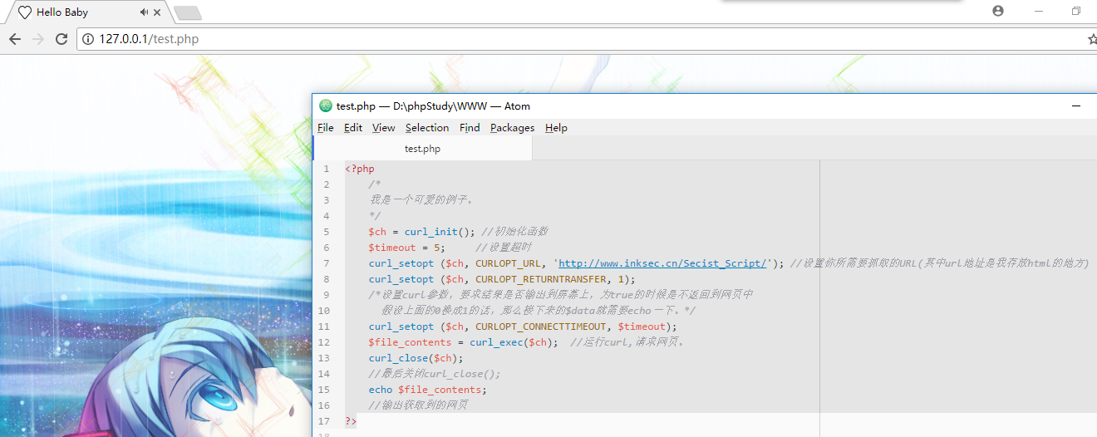View site information icon in address bar

click(88, 39)
